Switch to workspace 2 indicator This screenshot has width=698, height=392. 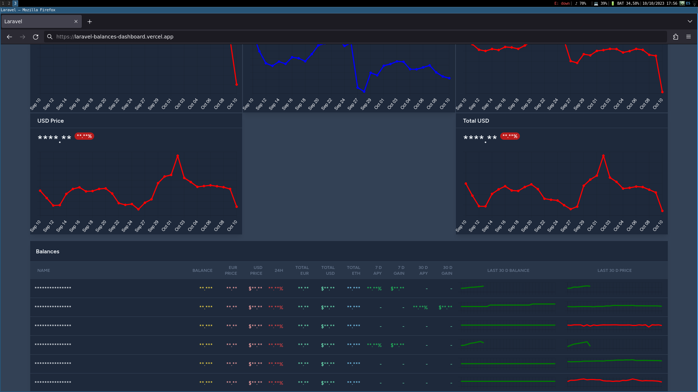click(x=9, y=3)
